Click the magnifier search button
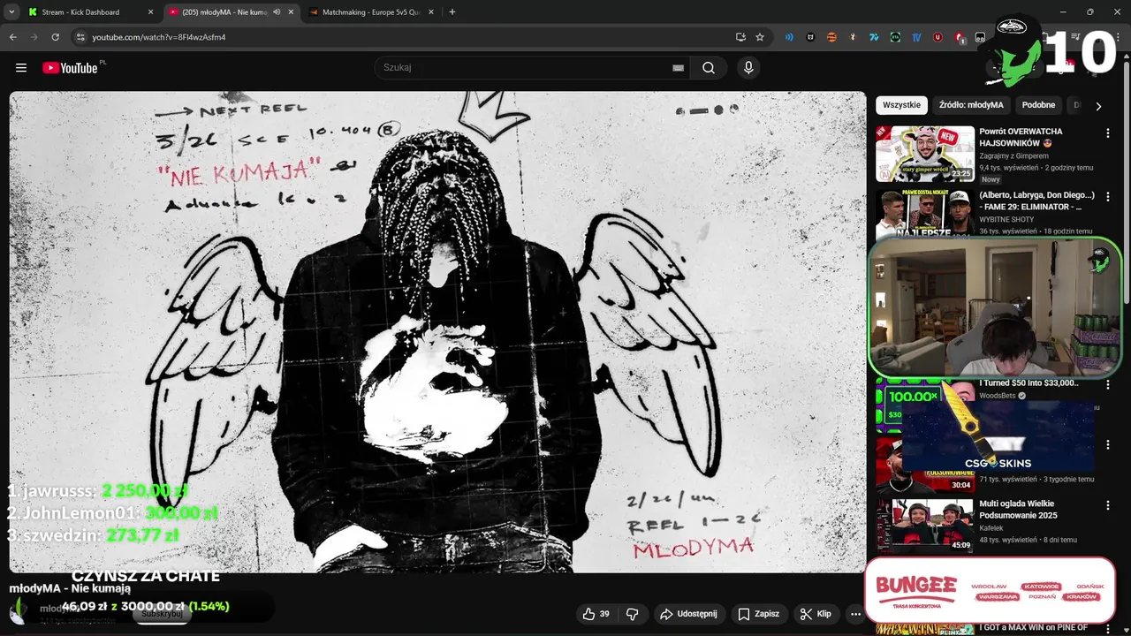Screen dimensions: 1131x636 (x=709, y=68)
